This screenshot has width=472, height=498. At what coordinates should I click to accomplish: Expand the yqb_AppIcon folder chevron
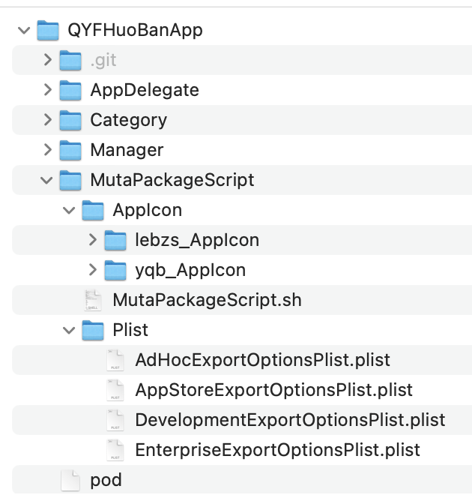click(93, 270)
